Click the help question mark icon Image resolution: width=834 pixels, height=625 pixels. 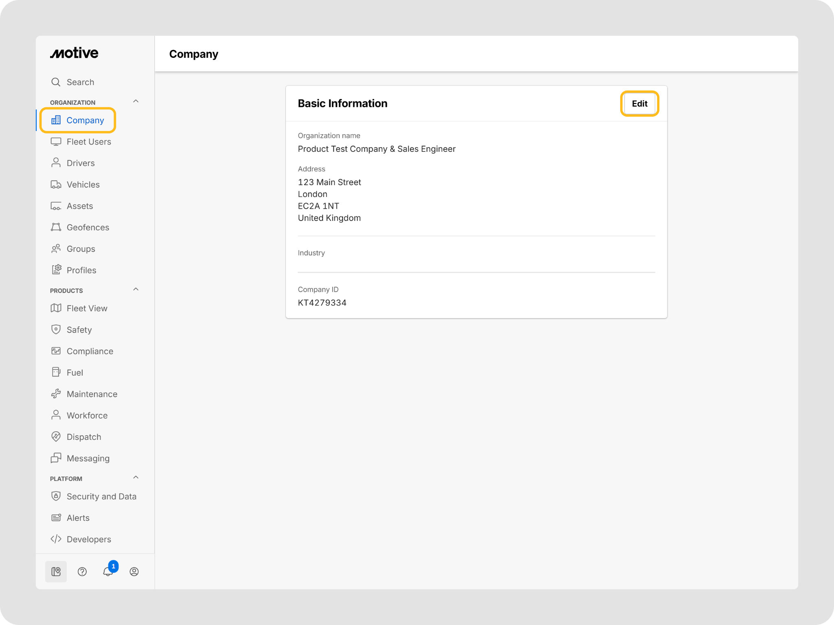(x=82, y=572)
